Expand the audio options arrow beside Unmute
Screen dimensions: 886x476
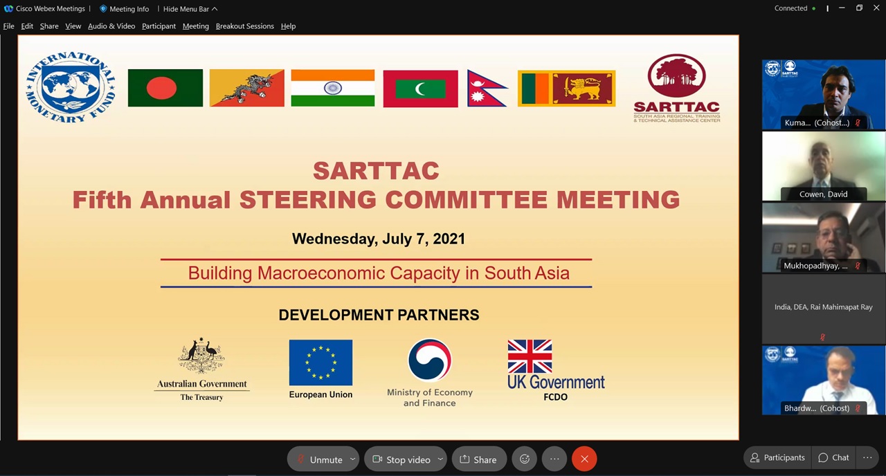tap(352, 459)
